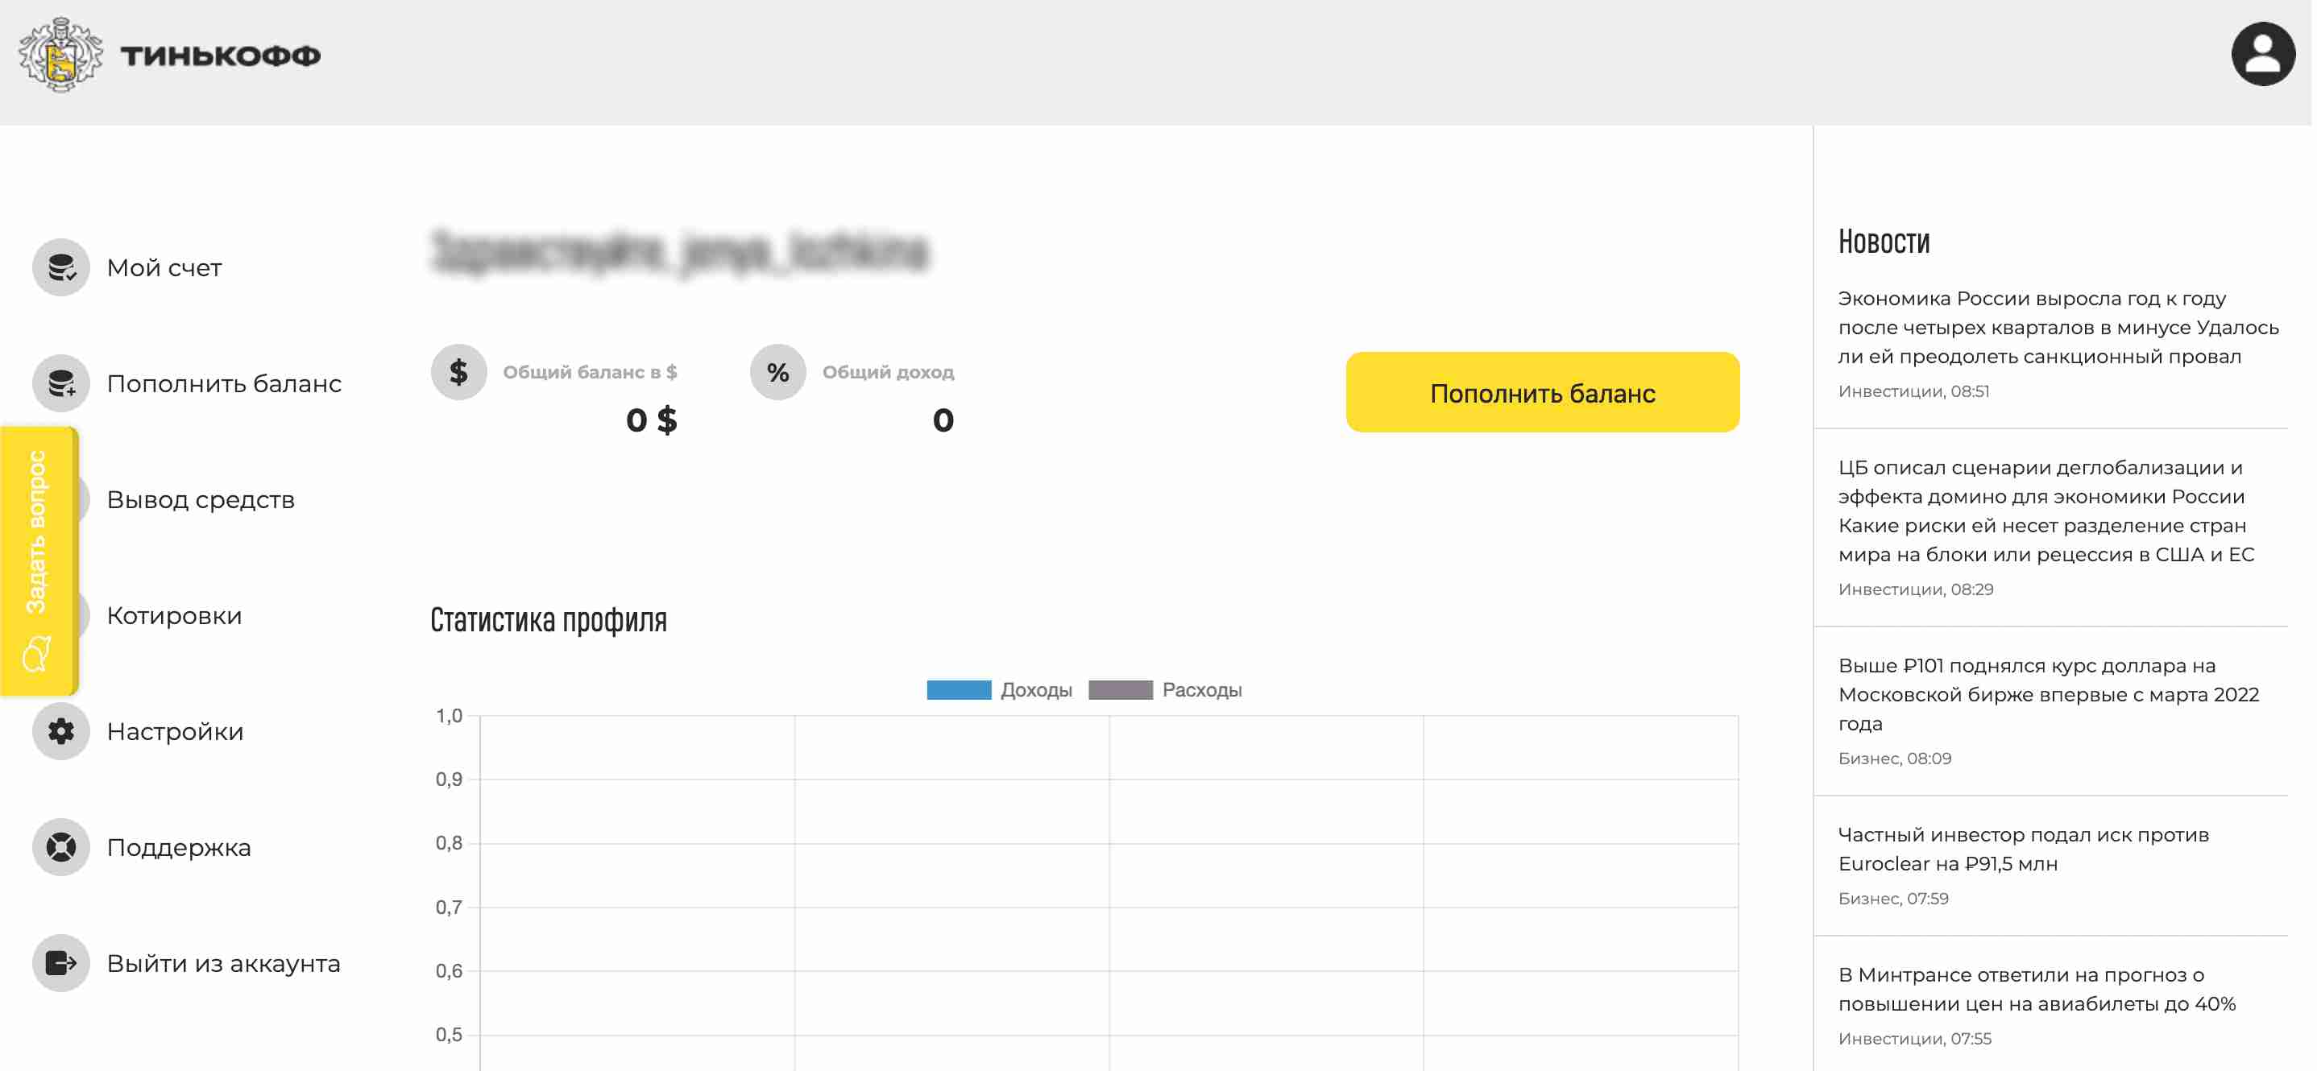
Task: Toggle Доходы blue legend swatch
Action: (x=959, y=690)
